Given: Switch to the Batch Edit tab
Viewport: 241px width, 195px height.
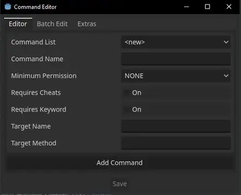Looking at the screenshot, I should [53, 24].
